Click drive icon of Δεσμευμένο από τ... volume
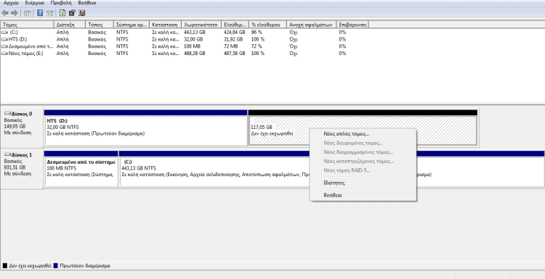Image resolution: width=545 pixels, height=279 pixels. tap(4, 46)
